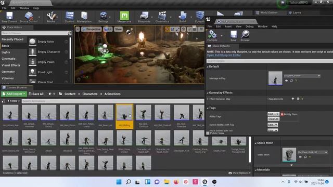Open Compile options dropdown arrow
This screenshot has height=187, width=333.
click(x=222, y=36)
